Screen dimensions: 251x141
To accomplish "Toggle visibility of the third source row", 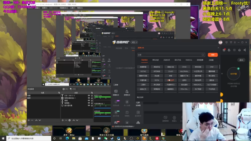I will coord(89,101).
